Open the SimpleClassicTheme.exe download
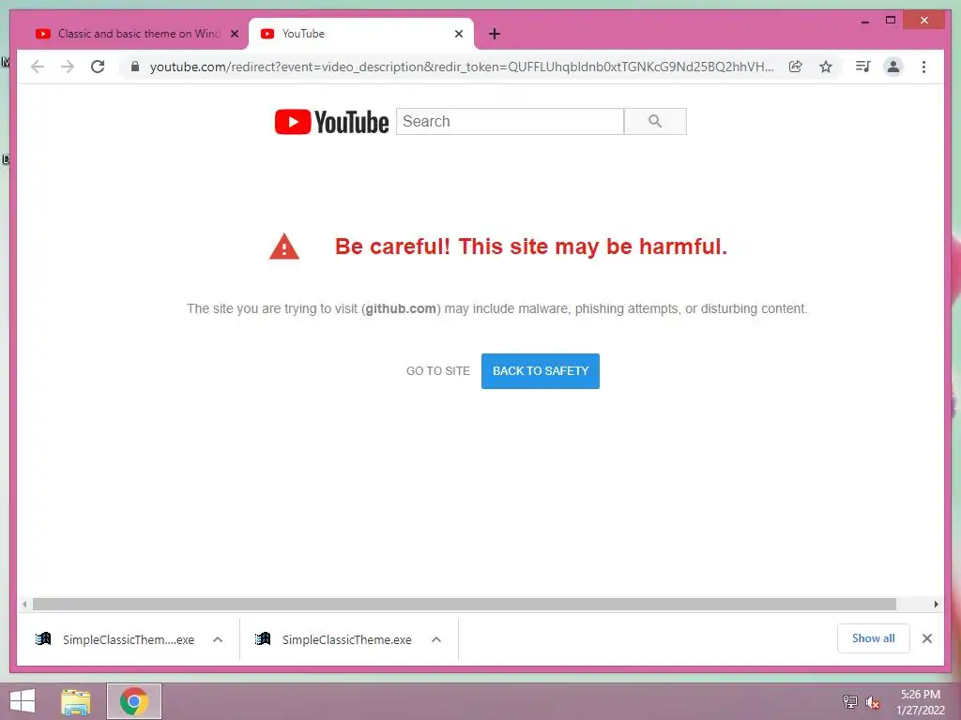Image resolution: width=961 pixels, height=720 pixels. (334, 639)
